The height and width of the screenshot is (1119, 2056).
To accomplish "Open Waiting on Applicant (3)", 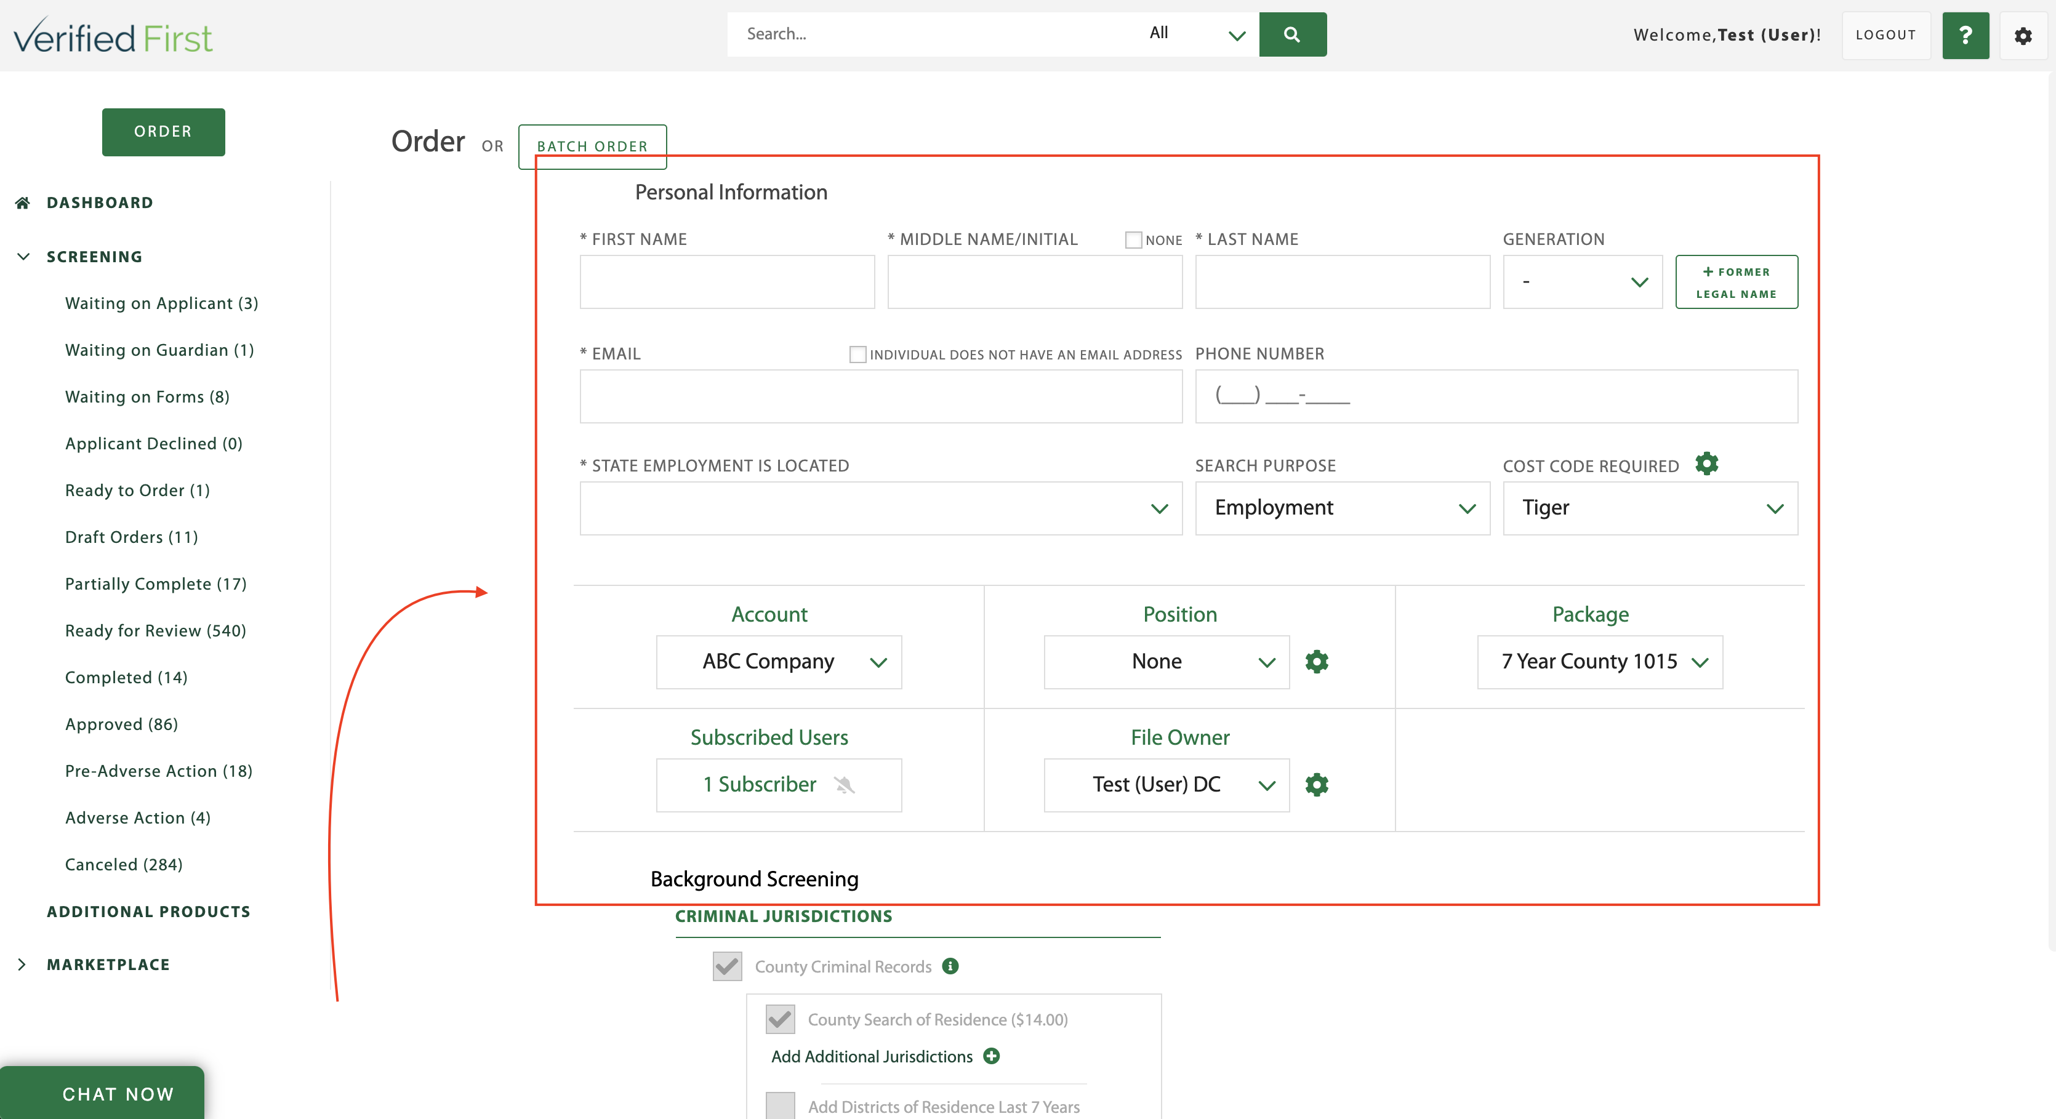I will pos(161,303).
